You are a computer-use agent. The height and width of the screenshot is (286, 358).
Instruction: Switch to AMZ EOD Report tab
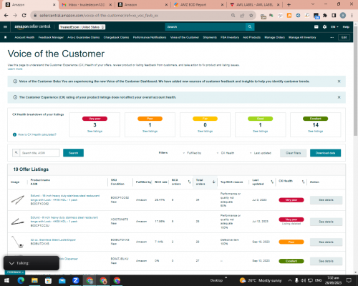click(x=198, y=5)
